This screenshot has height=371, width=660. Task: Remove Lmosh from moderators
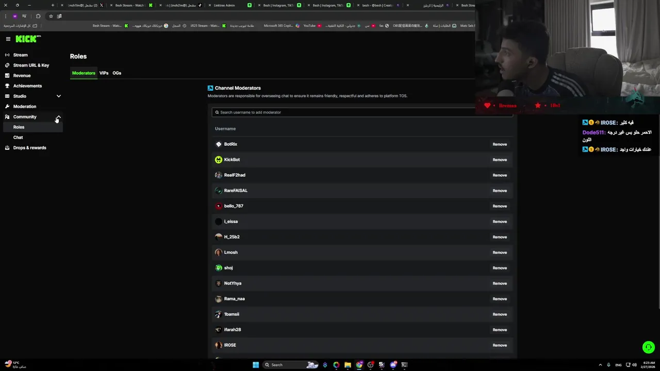point(500,252)
